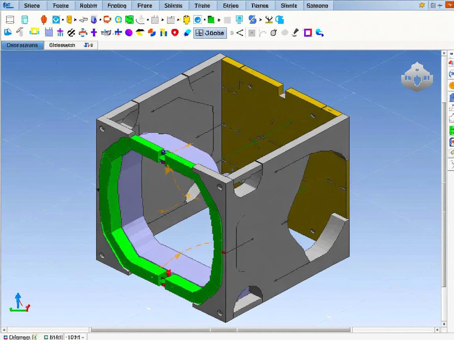Toggle the green checkbox in status bar
454x340 pixels.
point(46,337)
